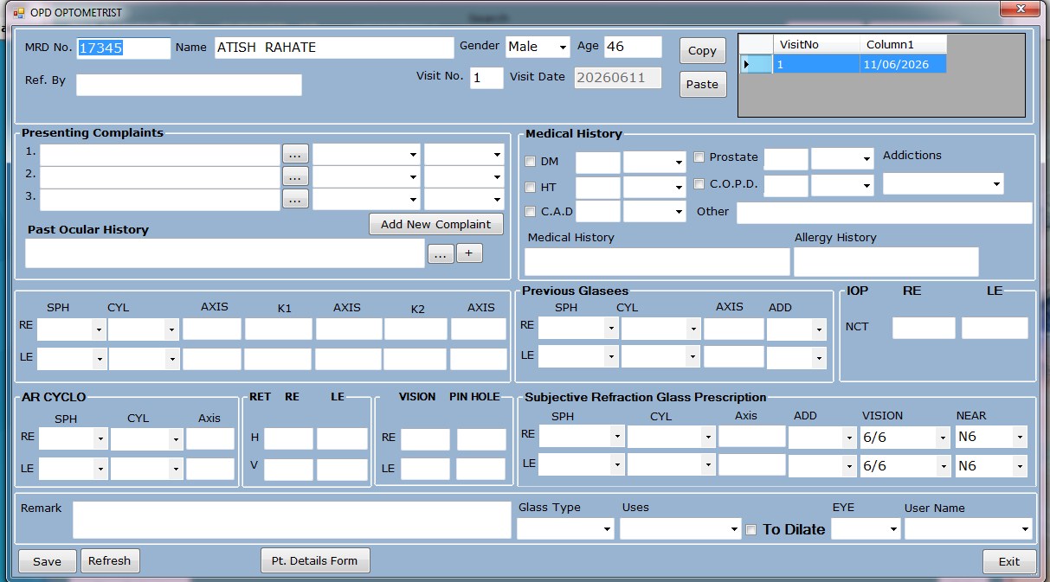Click RET H RE field
Screen dimensions: 1050x582
(288, 438)
